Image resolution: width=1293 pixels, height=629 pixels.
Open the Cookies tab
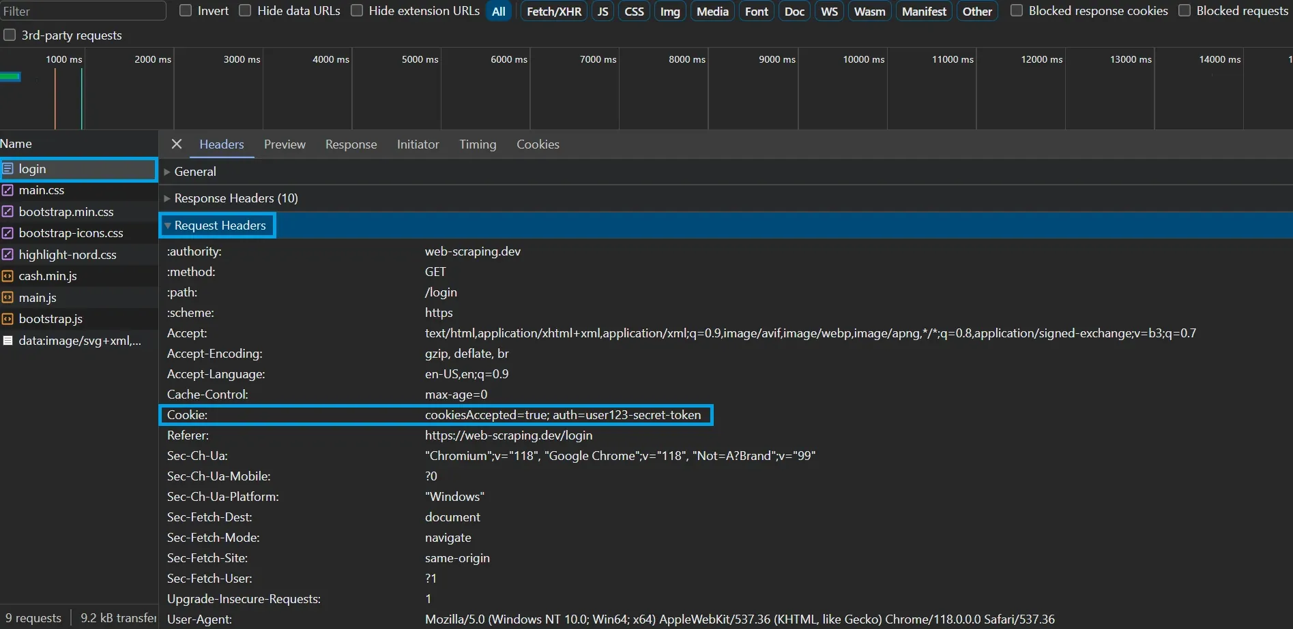(x=538, y=144)
